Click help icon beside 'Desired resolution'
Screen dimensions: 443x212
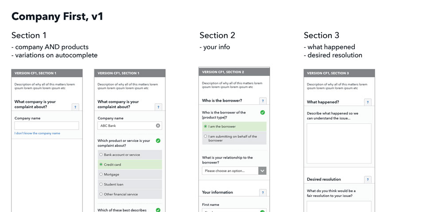point(368,180)
